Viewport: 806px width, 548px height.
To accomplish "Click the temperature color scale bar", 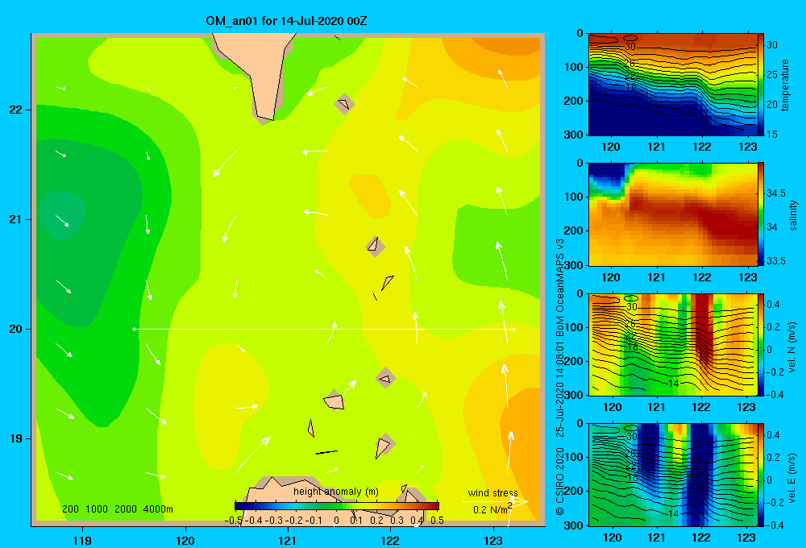I will [761, 85].
